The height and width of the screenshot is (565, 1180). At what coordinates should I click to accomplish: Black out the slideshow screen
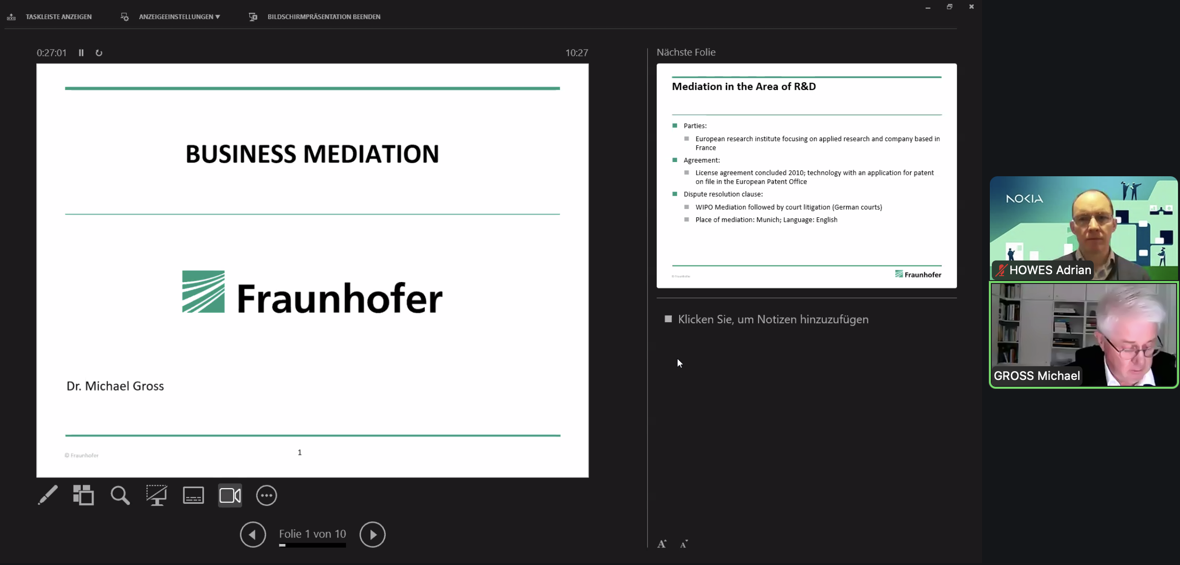pos(157,495)
